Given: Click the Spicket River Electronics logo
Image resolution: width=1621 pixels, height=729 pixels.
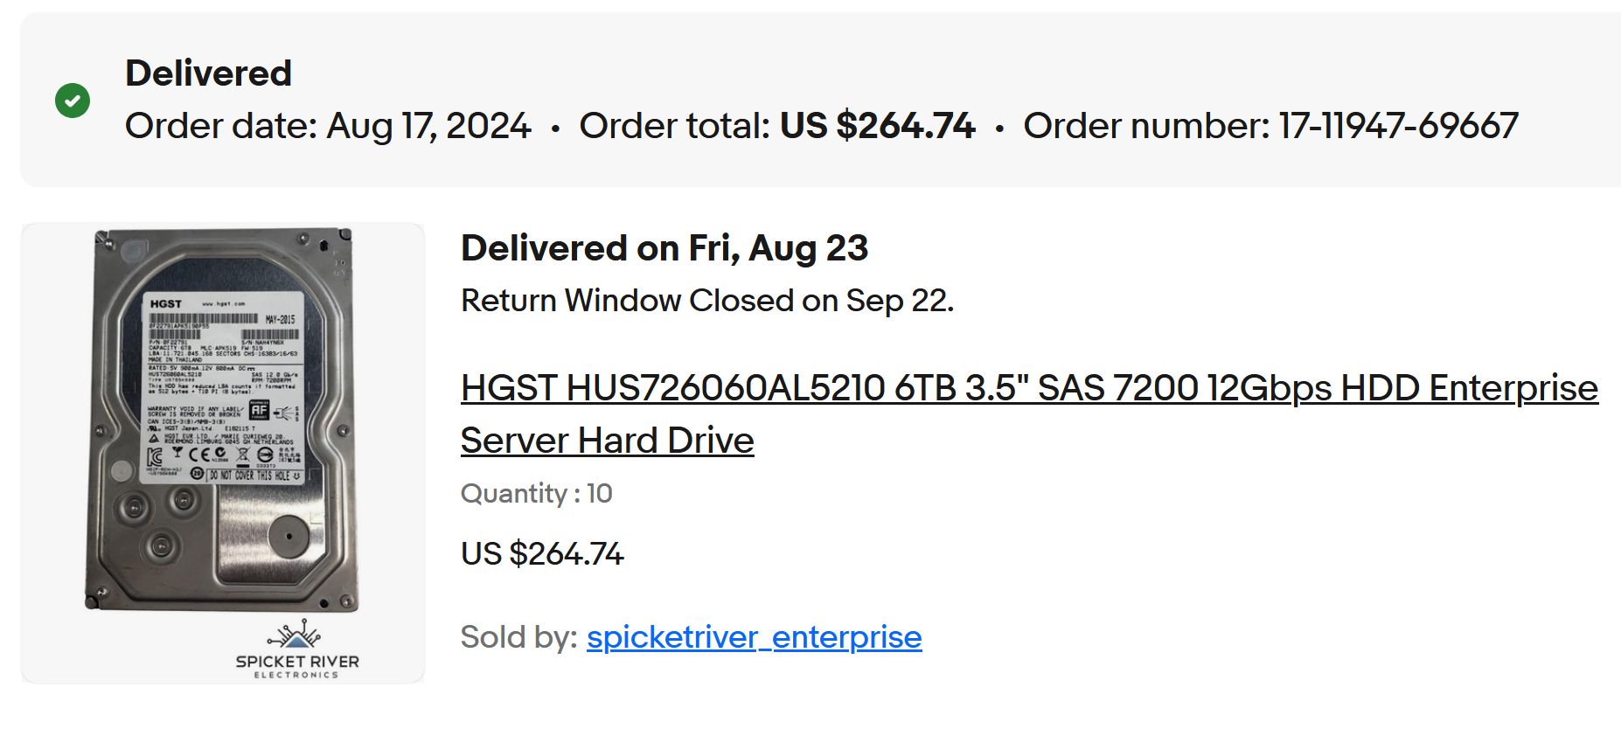Looking at the screenshot, I should [297, 649].
